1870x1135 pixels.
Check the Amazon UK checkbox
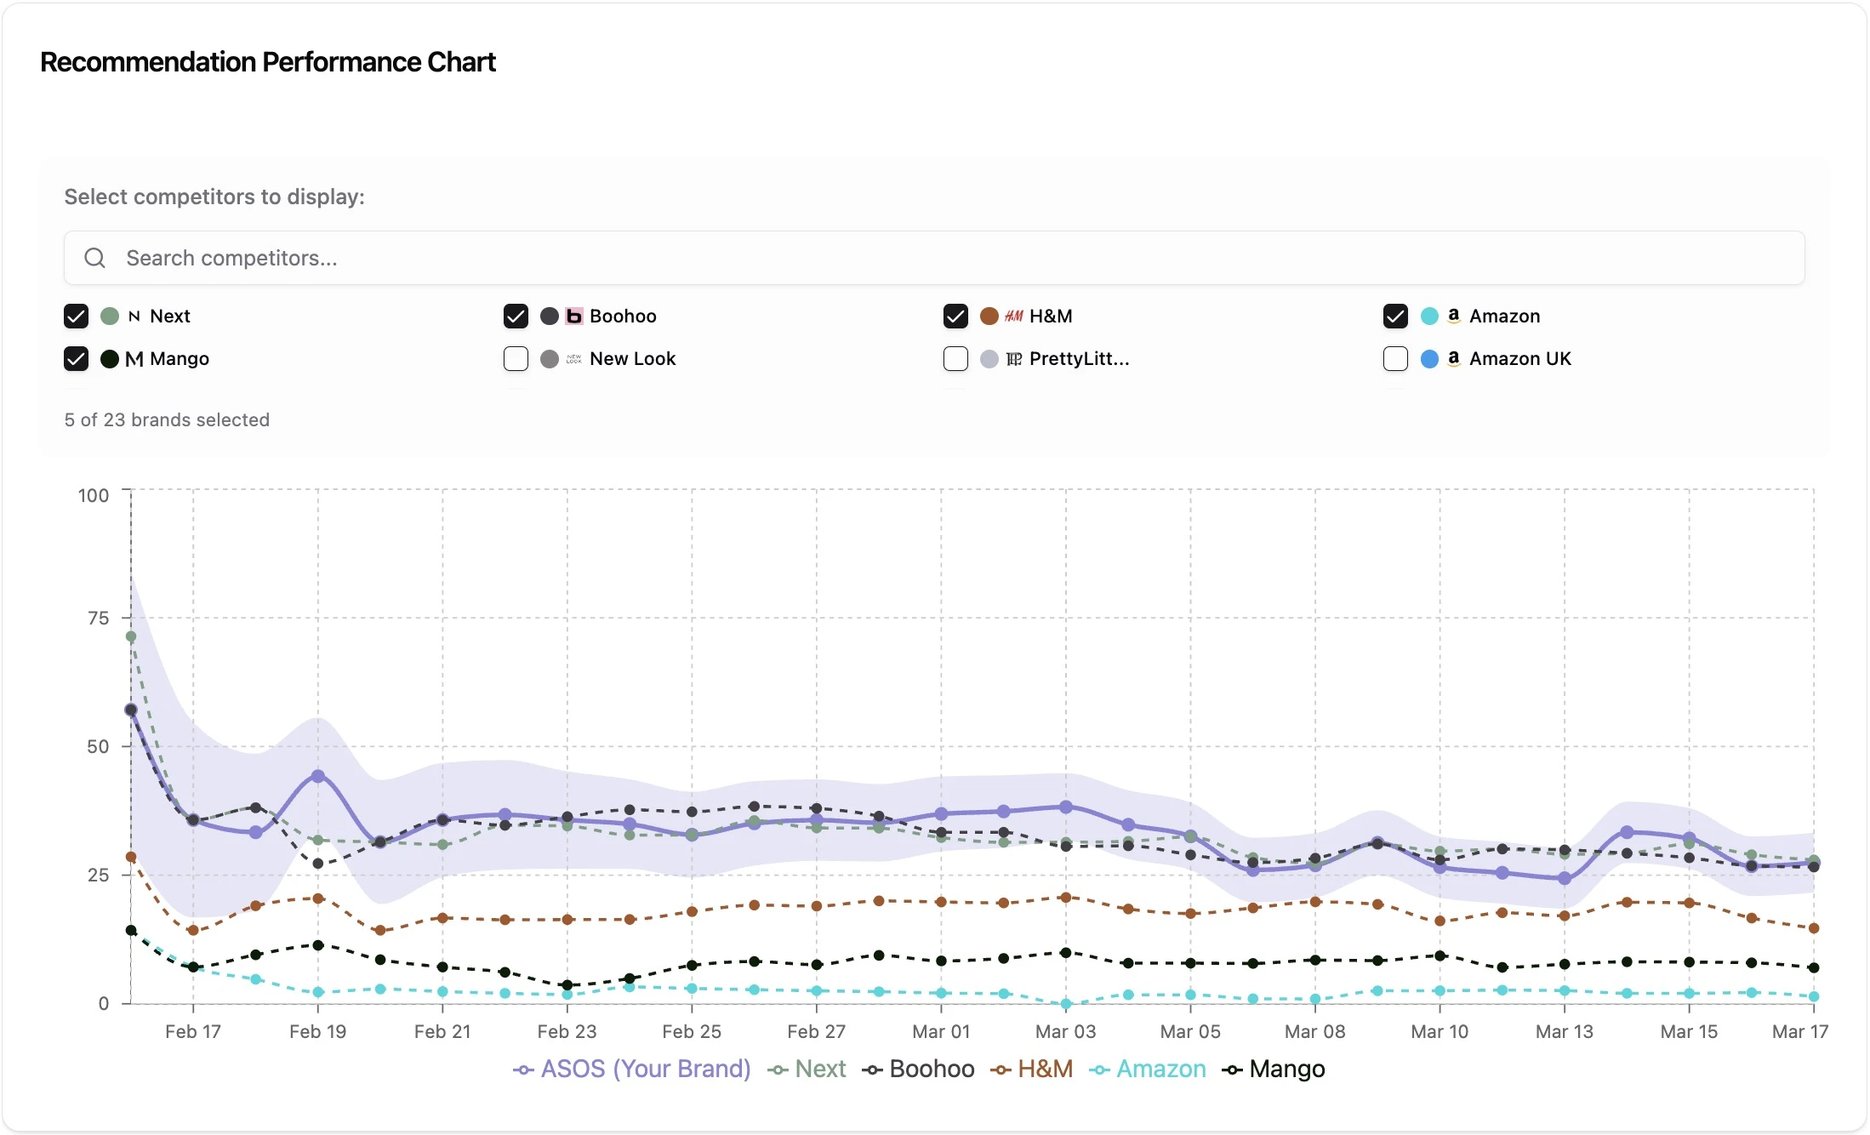click(x=1395, y=359)
